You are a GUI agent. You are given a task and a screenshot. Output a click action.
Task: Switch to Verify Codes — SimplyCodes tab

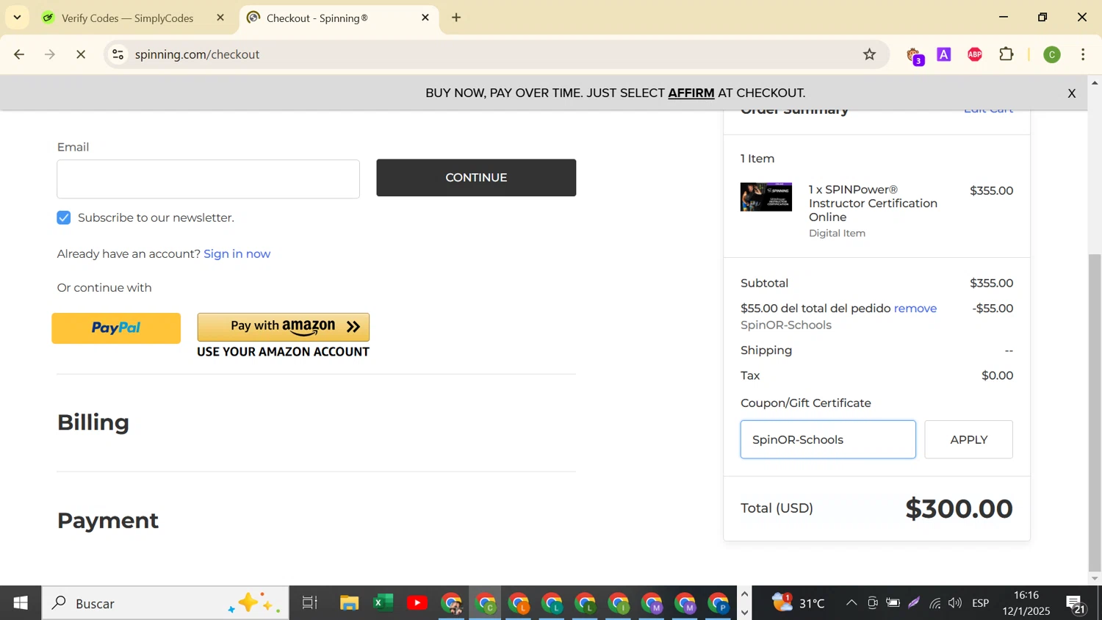pyautogui.click(x=126, y=18)
